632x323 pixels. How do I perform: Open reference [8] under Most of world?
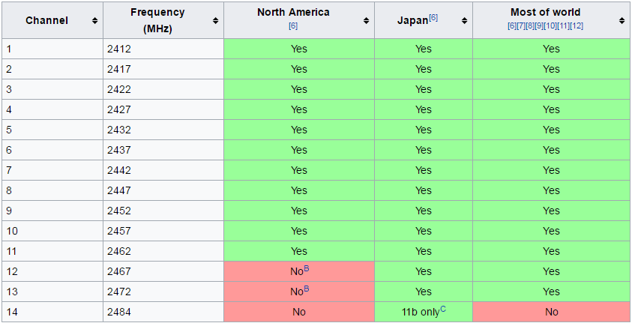(x=532, y=26)
